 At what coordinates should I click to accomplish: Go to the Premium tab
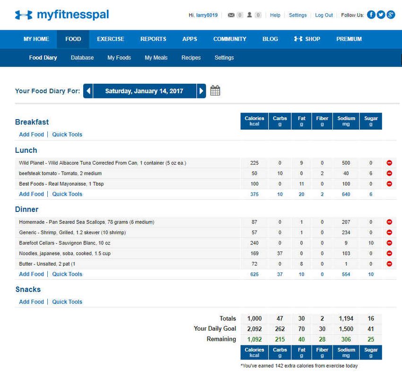[349, 39]
